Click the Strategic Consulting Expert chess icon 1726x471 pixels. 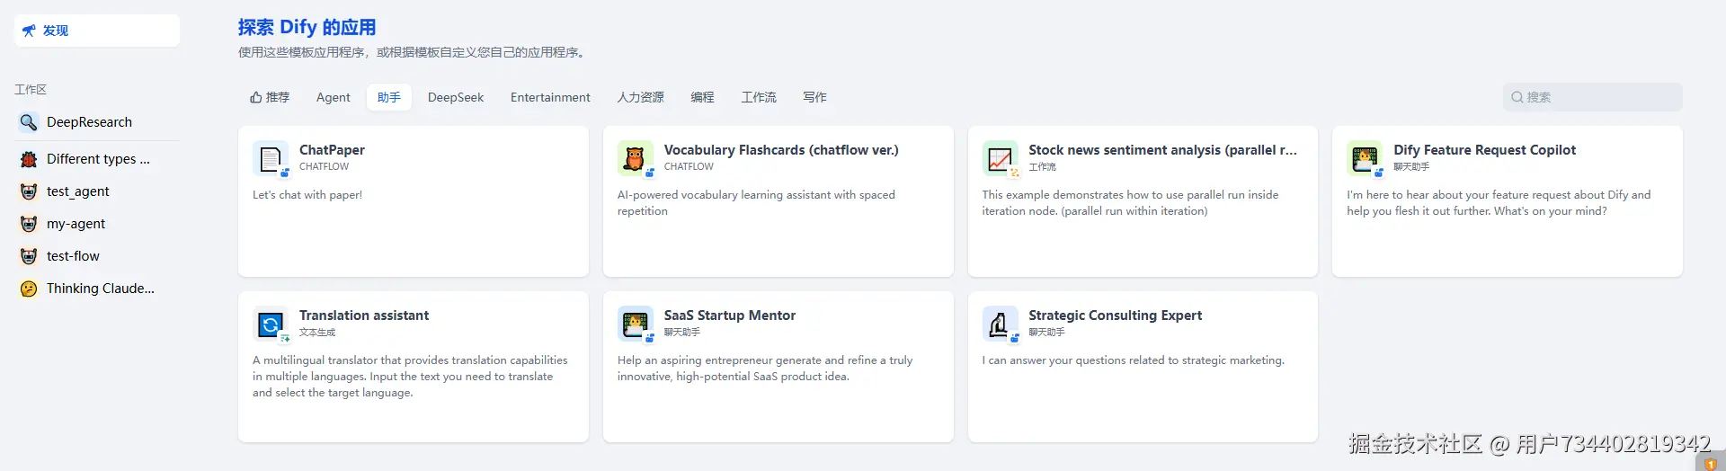coord(1000,324)
